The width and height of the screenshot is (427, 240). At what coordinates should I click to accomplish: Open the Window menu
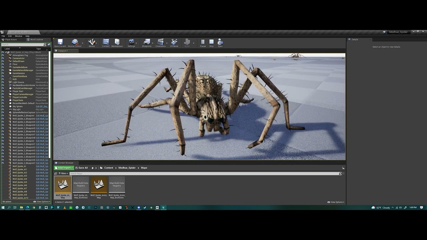pyautogui.click(x=19, y=36)
